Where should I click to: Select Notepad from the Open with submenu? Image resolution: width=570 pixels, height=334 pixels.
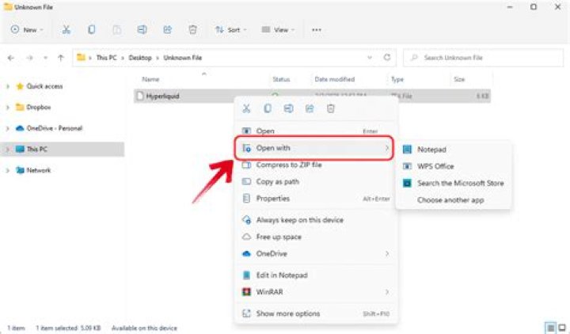(432, 149)
